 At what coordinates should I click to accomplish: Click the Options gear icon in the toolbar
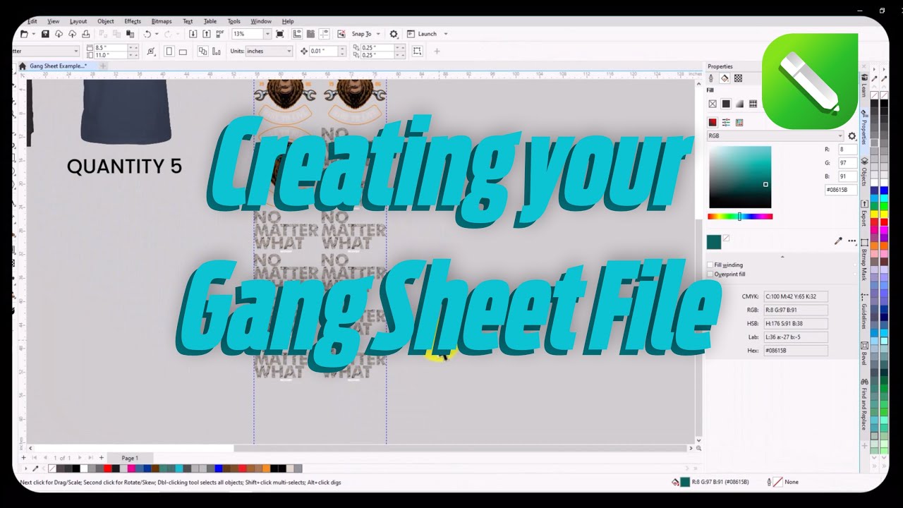pos(394,34)
